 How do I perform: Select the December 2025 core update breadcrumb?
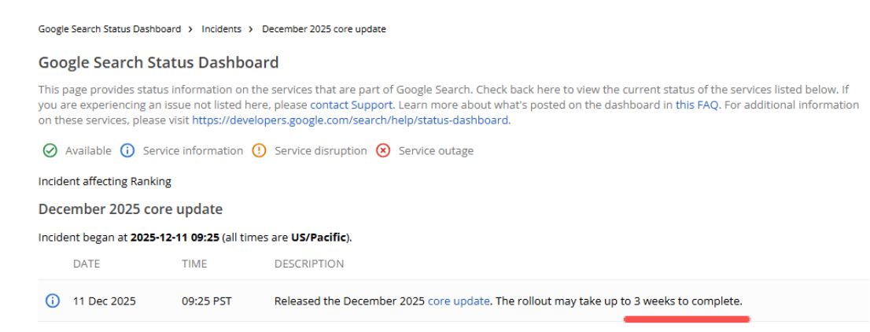pos(323,29)
